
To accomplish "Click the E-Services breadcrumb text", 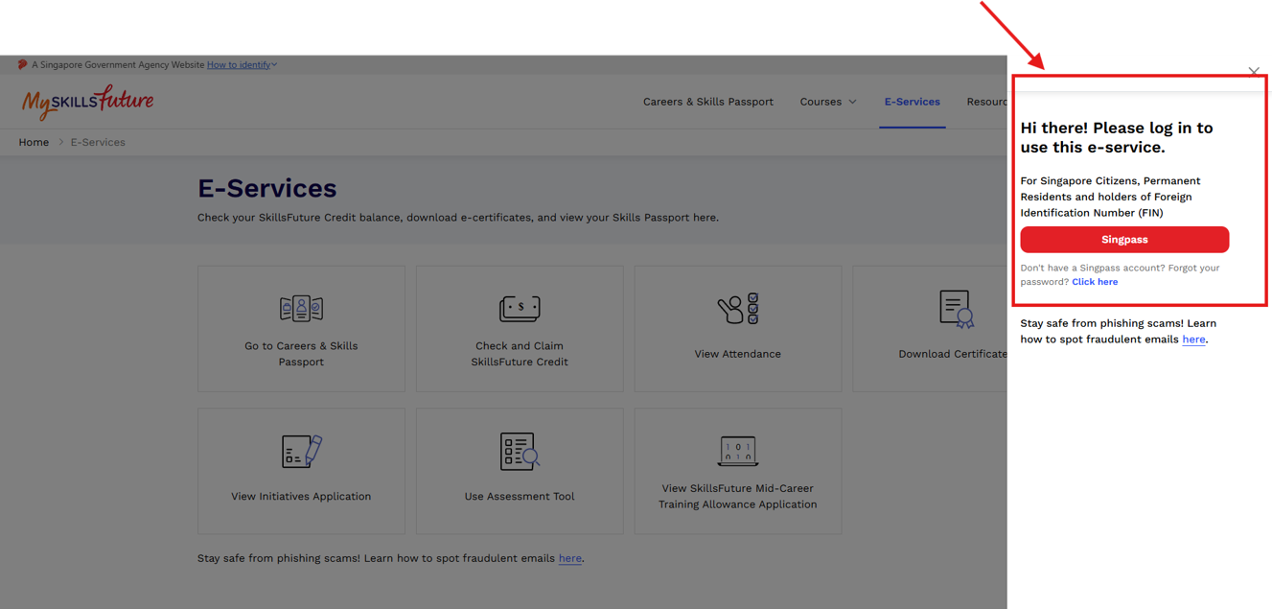I will click(98, 142).
